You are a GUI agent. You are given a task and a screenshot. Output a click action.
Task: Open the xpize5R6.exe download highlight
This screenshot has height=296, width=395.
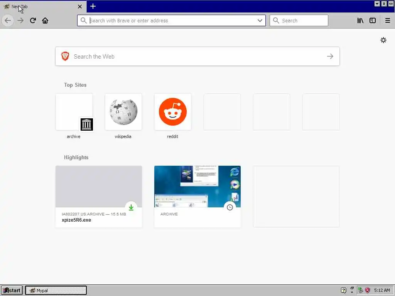(99, 196)
